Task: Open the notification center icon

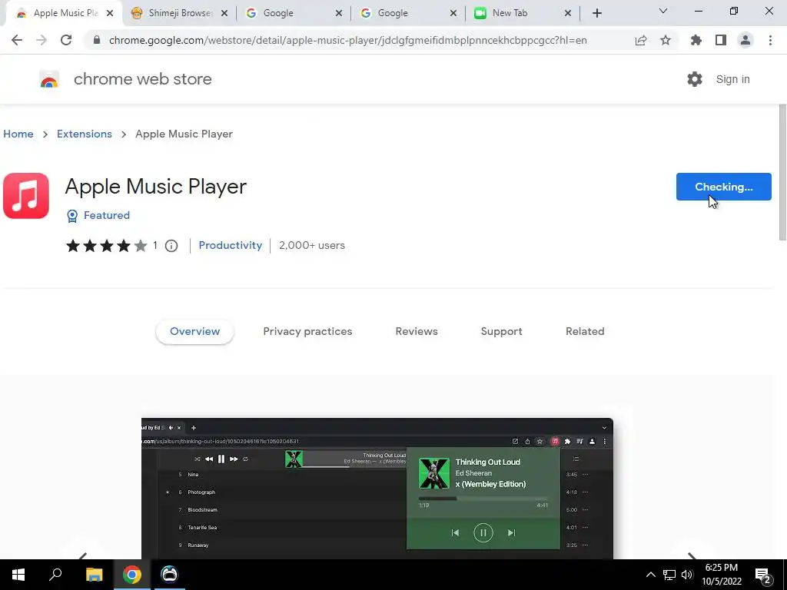Action: pyautogui.click(x=763, y=575)
